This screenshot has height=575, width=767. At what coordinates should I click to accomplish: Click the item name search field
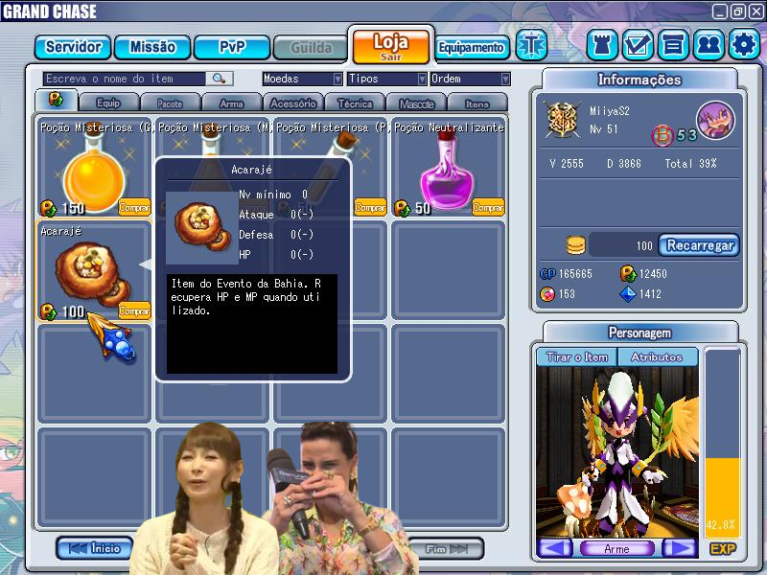pos(125,79)
